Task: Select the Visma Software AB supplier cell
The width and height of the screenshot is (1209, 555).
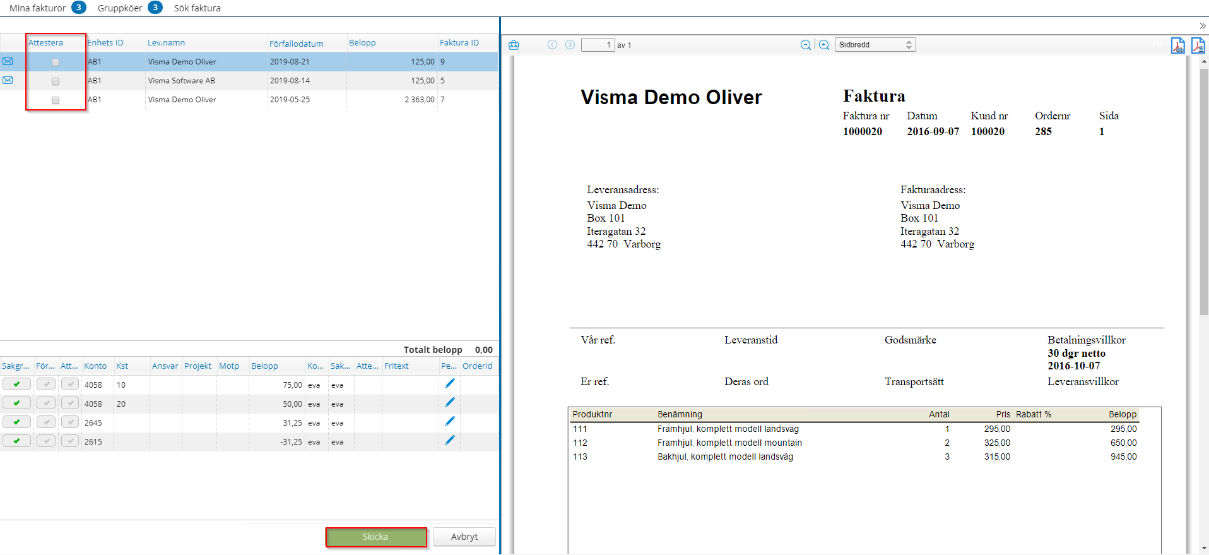Action: point(206,81)
